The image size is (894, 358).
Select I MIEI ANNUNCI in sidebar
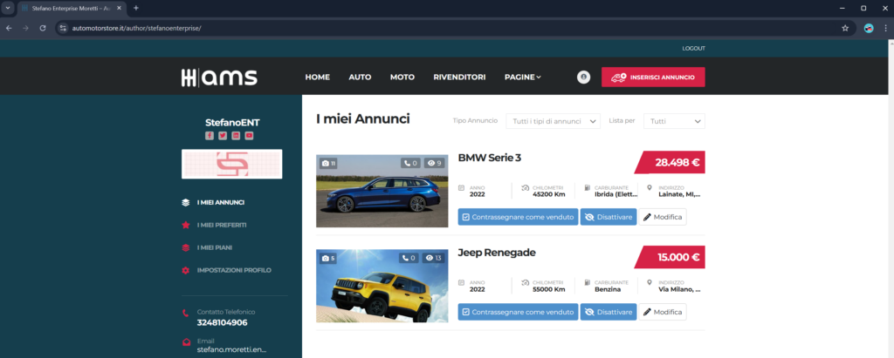point(221,202)
